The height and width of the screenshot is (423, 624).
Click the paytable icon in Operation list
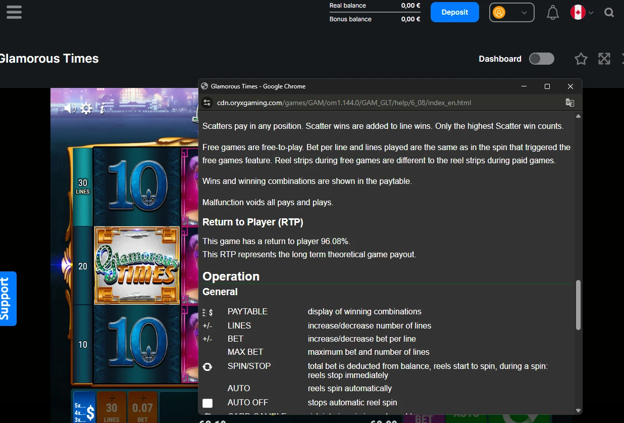(207, 312)
